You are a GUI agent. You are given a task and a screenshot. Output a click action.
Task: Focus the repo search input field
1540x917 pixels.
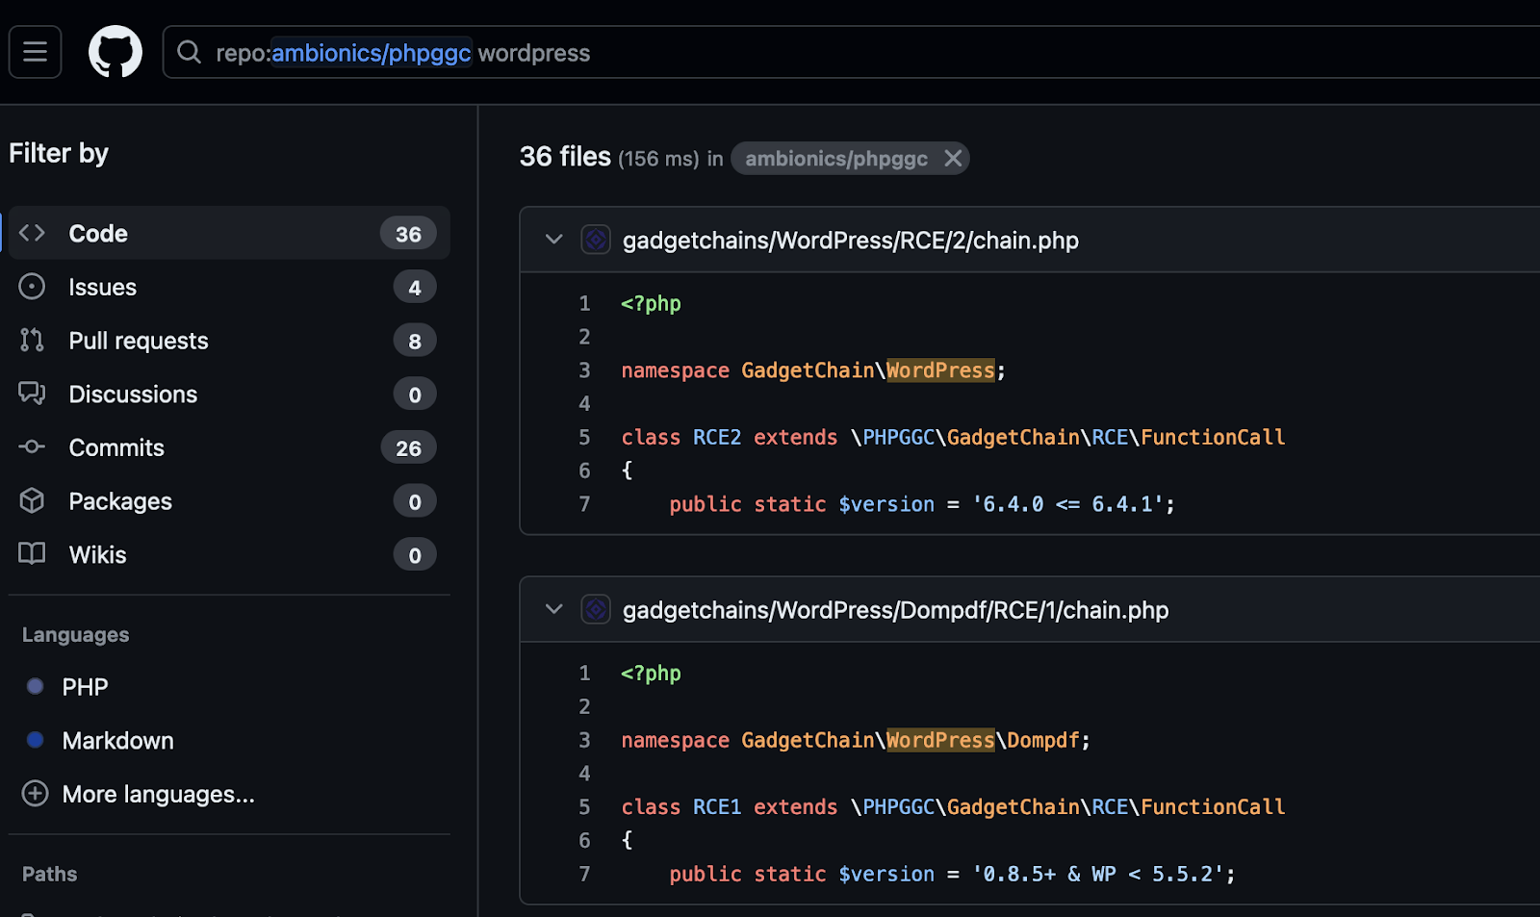pos(852,52)
